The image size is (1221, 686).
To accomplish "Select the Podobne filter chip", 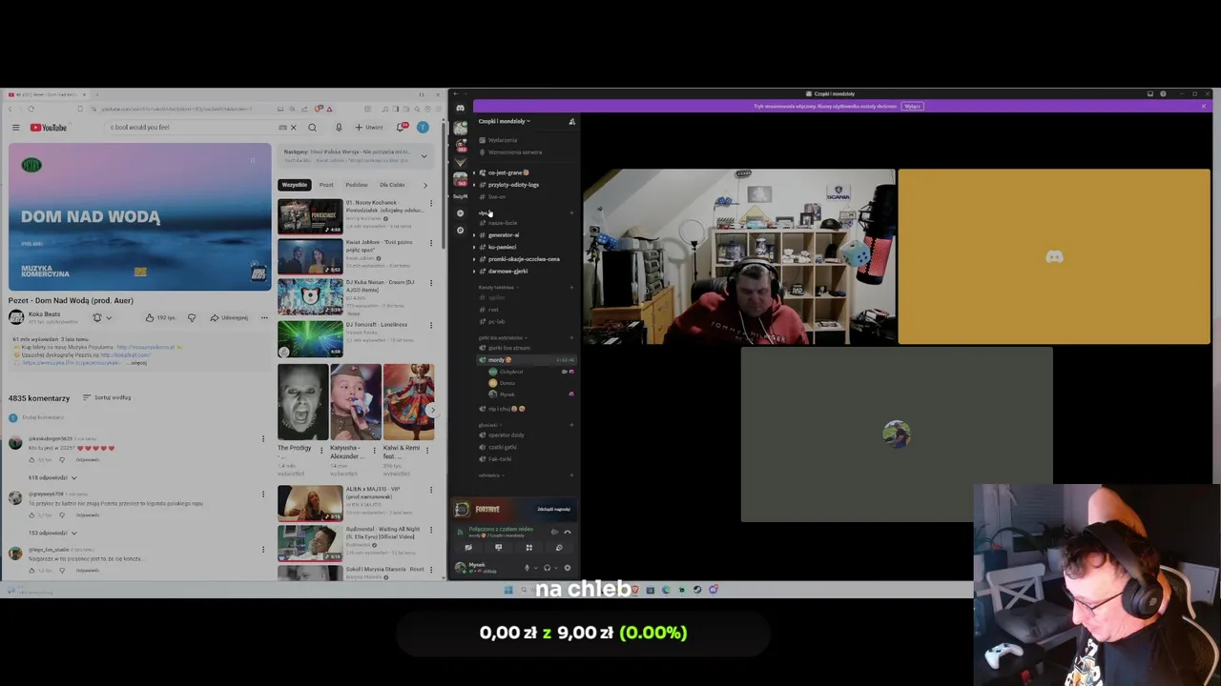I will [357, 185].
